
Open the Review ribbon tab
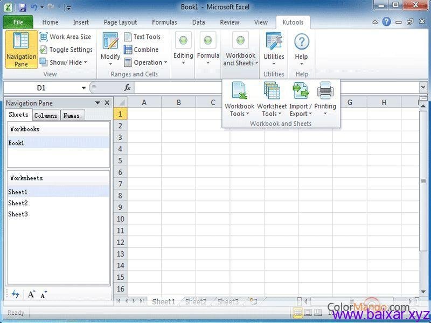230,22
